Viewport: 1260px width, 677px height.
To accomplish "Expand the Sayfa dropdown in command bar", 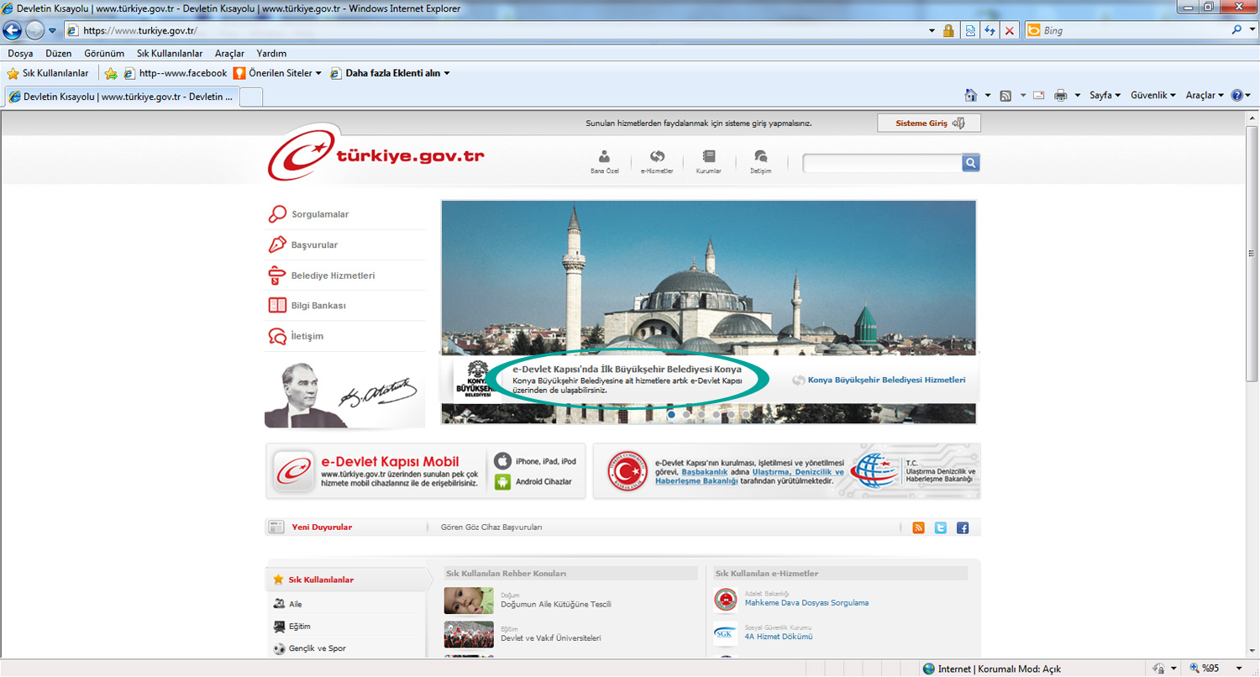I will click(1105, 96).
